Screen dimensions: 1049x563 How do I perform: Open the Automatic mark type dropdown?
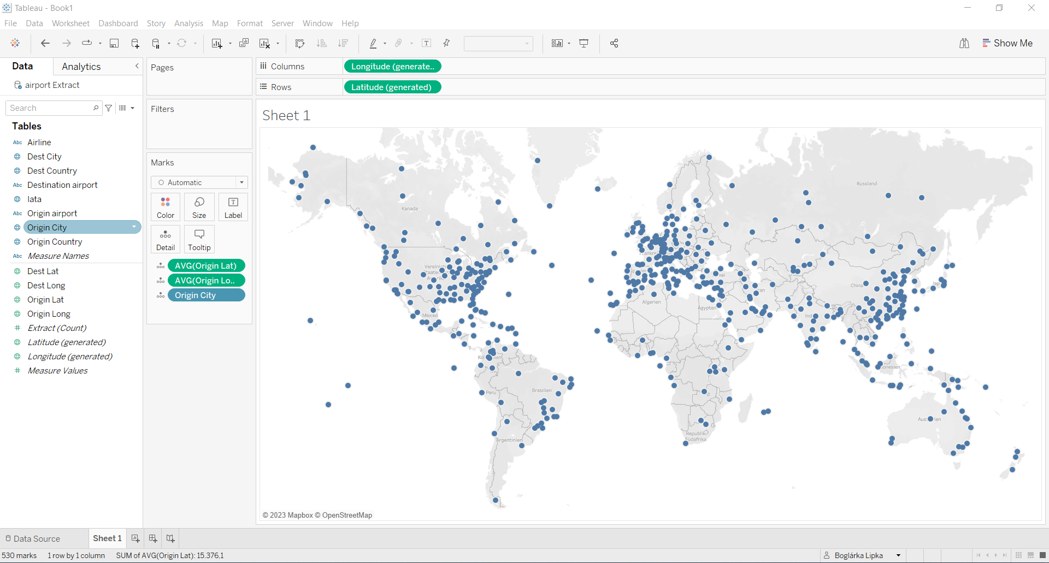tap(241, 182)
